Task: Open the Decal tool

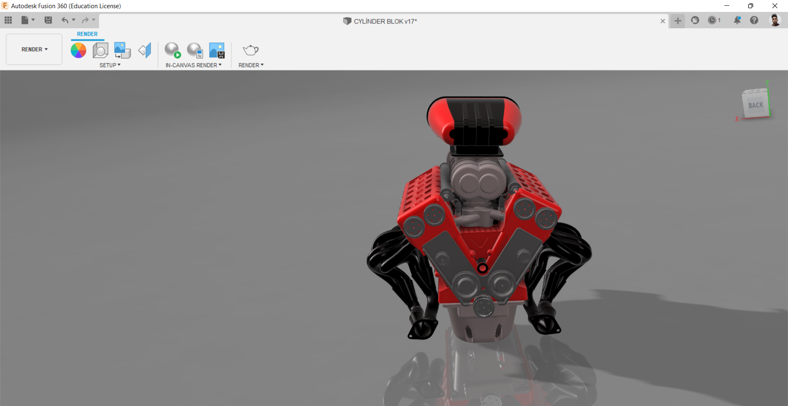Action: (x=122, y=50)
